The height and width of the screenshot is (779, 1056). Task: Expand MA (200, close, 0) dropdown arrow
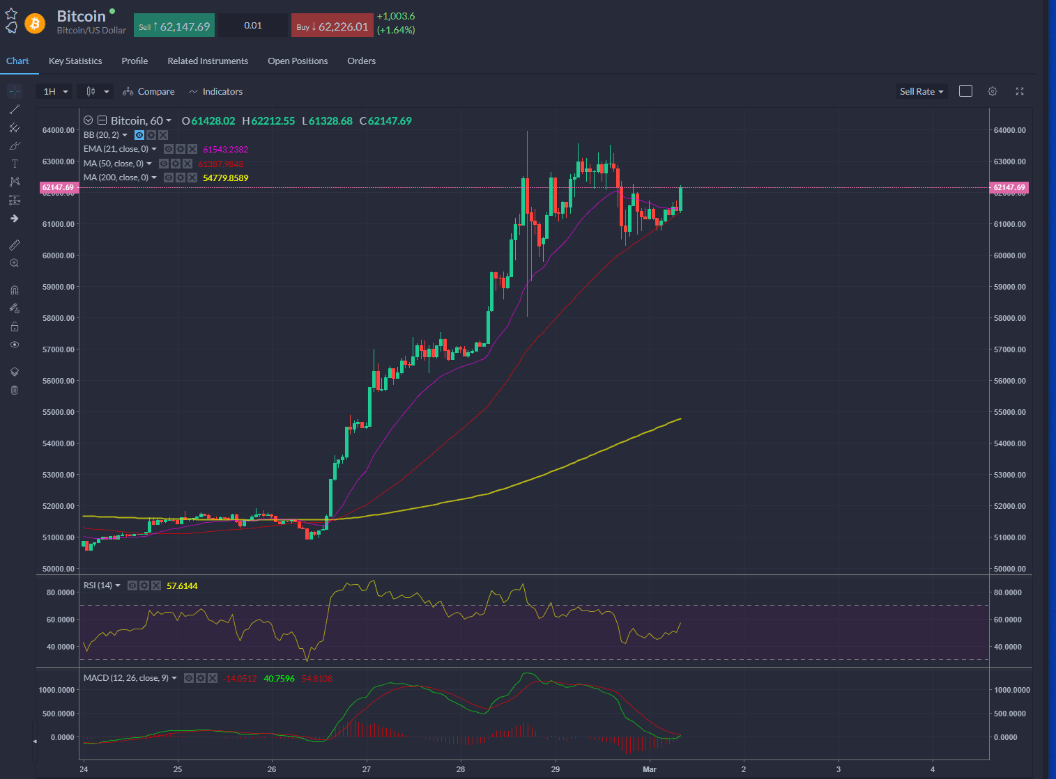point(154,178)
